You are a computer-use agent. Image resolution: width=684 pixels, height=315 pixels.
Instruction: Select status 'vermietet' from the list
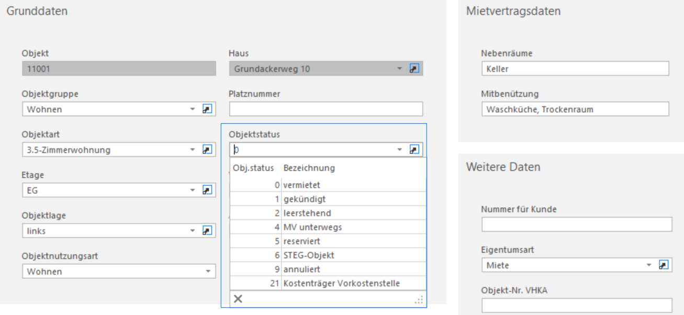(x=328, y=184)
